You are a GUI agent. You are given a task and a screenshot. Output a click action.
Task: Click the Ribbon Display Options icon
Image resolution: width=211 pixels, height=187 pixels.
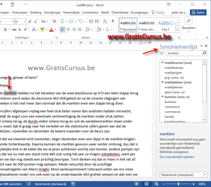pos(168,4)
